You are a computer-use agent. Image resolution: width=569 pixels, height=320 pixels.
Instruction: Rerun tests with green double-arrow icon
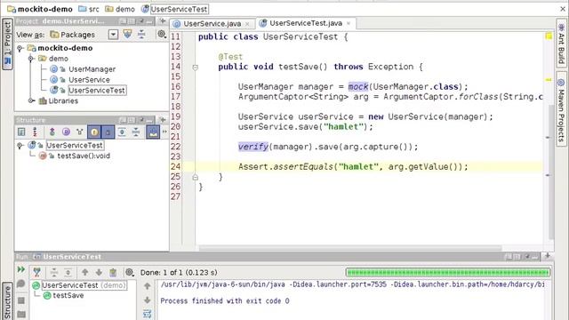tap(21, 269)
